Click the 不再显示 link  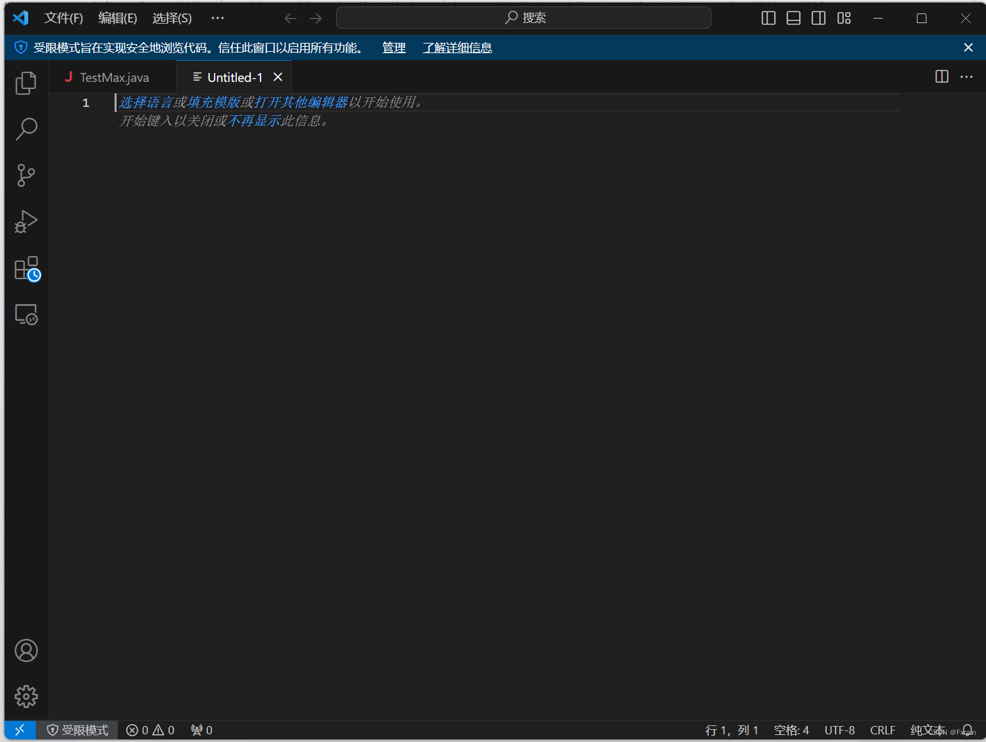[x=254, y=121]
